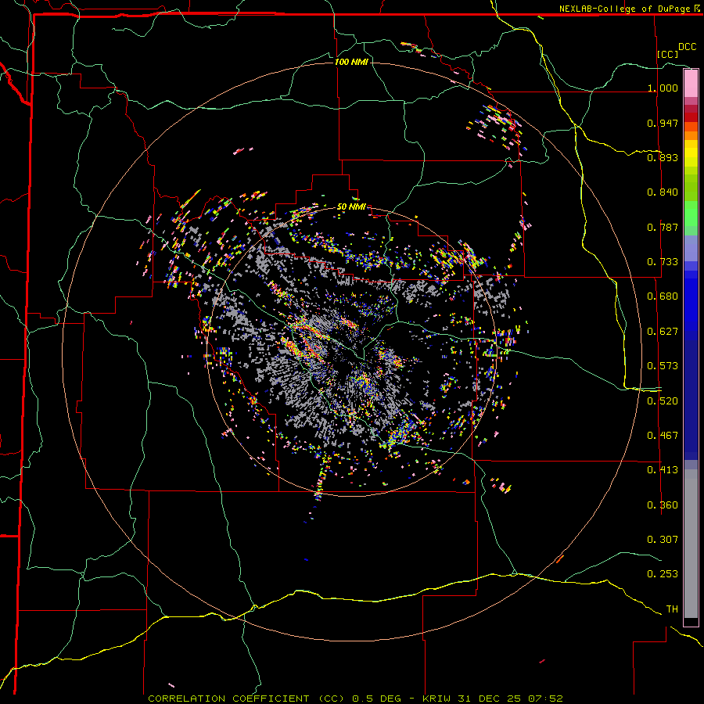The height and width of the screenshot is (704, 704).
Task: Click the KRIW station identifier
Action: tap(438, 699)
